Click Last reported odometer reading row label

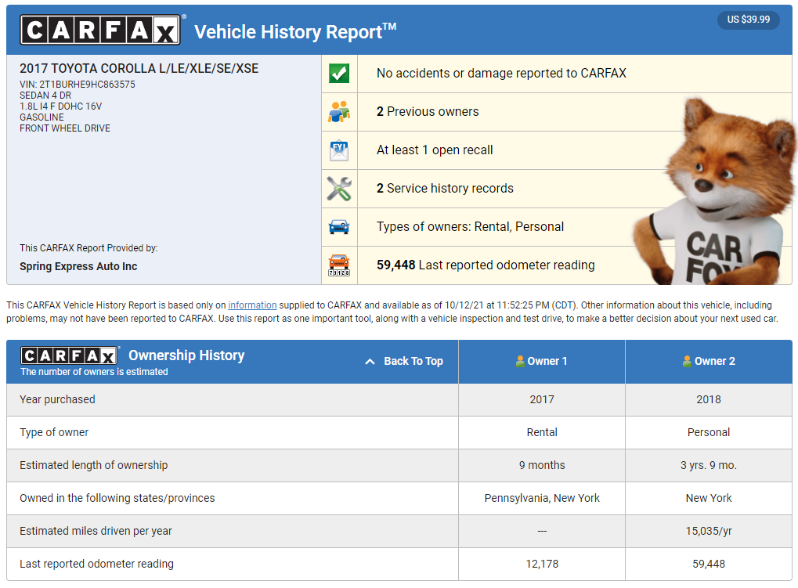click(96, 564)
